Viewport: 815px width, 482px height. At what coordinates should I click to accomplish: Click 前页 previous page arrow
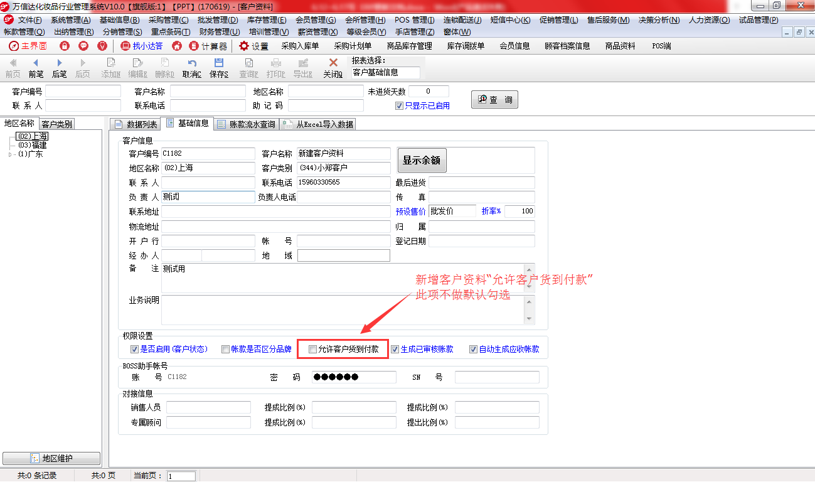13,68
